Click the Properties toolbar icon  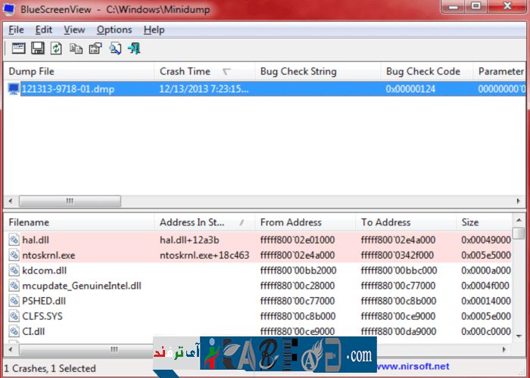(95, 48)
